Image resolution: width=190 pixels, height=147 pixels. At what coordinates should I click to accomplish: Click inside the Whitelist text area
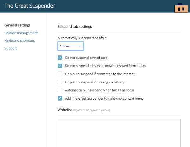119,133
